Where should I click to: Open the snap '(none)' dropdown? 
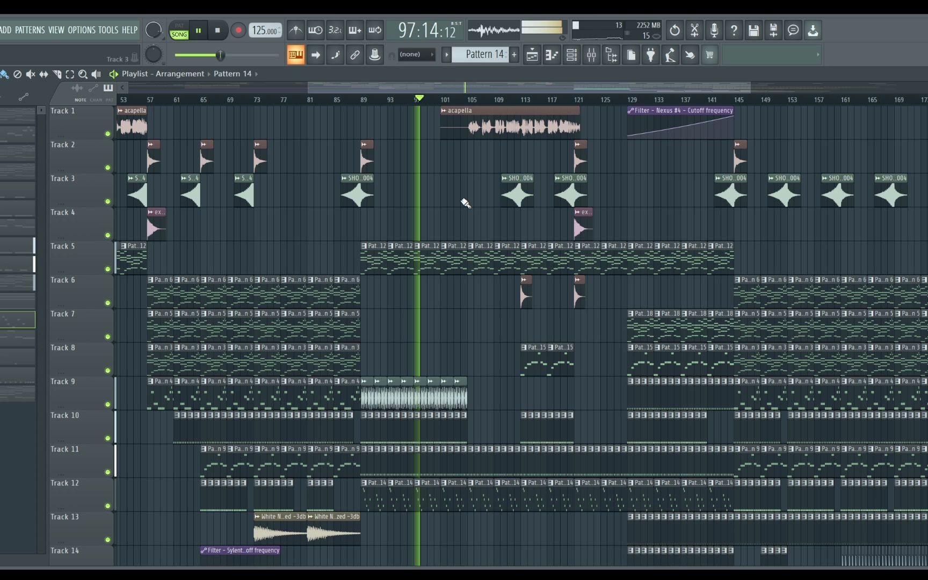(416, 54)
